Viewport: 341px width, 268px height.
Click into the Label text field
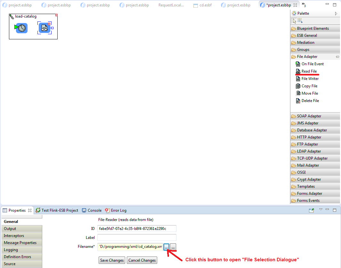pos(137,238)
